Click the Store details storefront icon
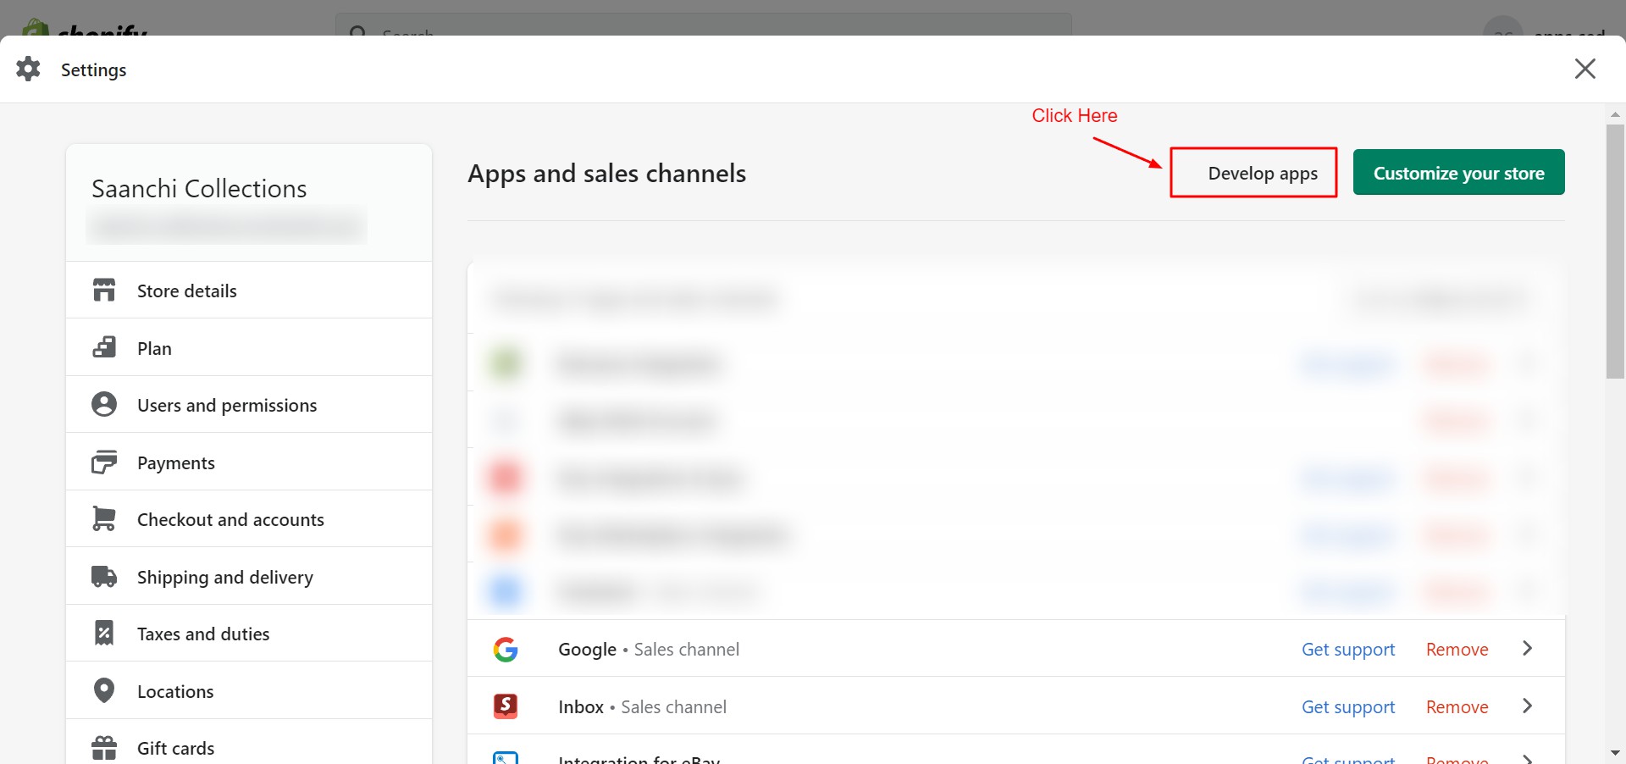Image resolution: width=1626 pixels, height=764 pixels. 104,291
